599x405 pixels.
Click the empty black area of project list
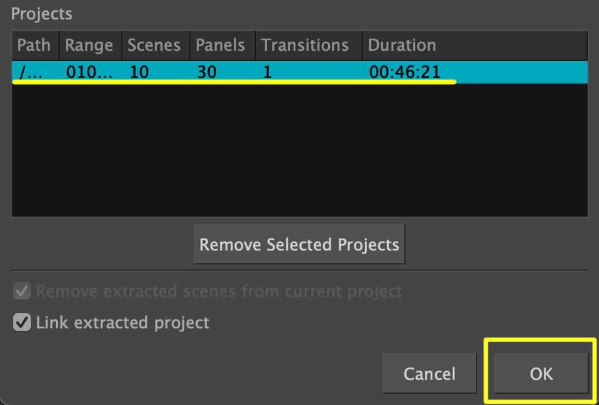(299, 151)
